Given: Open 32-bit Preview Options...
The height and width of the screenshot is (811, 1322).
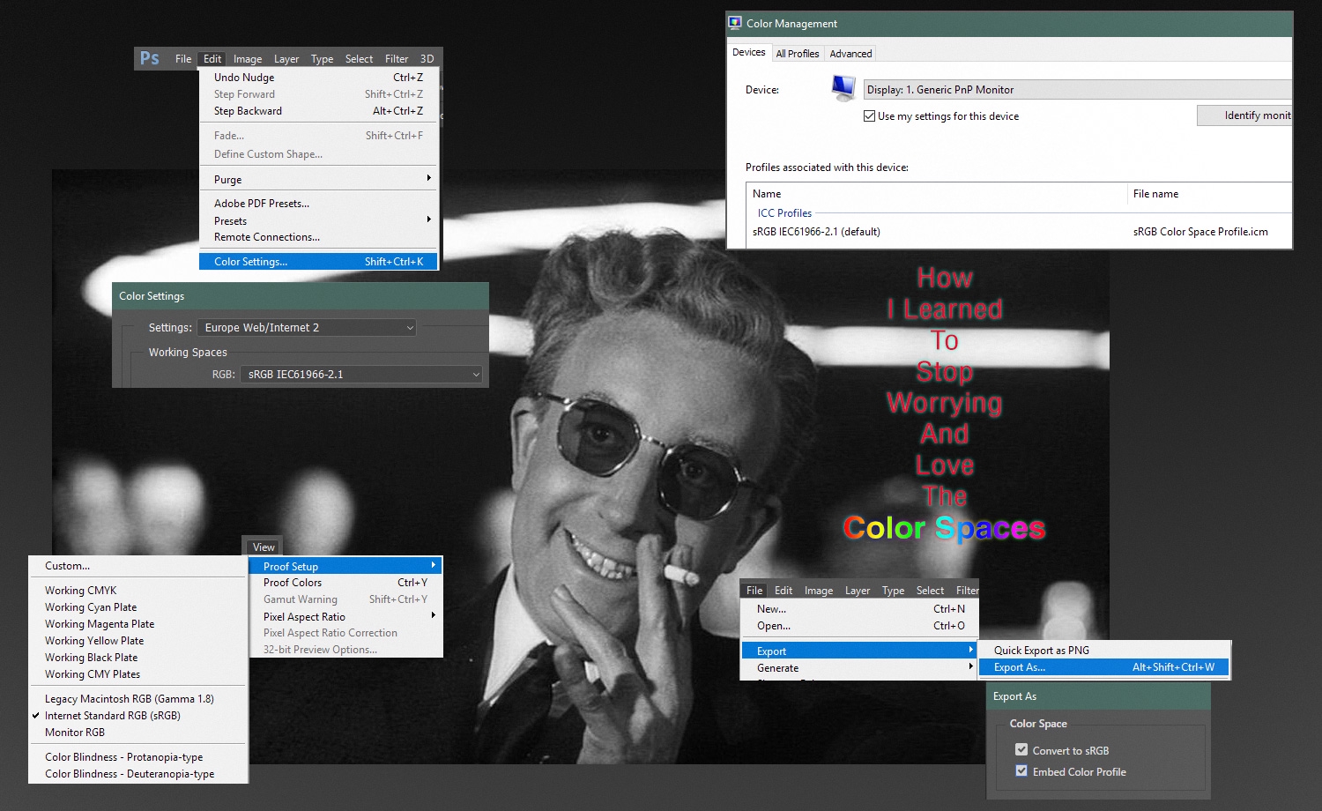Looking at the screenshot, I should (345, 650).
